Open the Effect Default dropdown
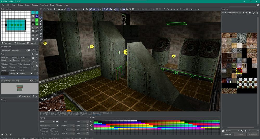 pyautogui.click(x=26, y=73)
